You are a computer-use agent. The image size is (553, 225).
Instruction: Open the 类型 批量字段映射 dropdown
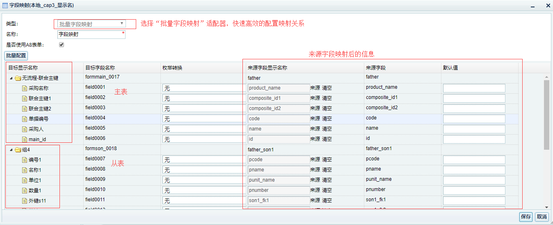pyautogui.click(x=91, y=24)
